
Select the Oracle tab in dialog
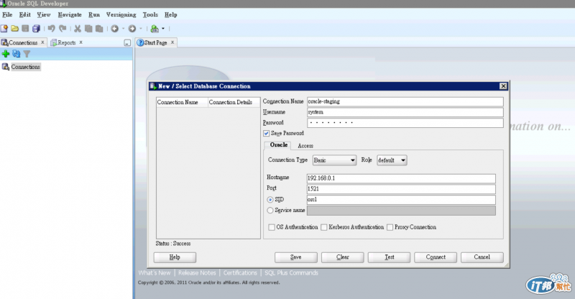(x=278, y=145)
